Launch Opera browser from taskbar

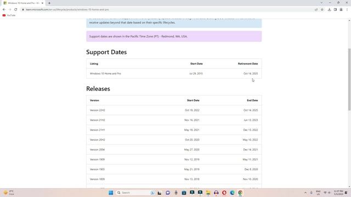pos(224,193)
